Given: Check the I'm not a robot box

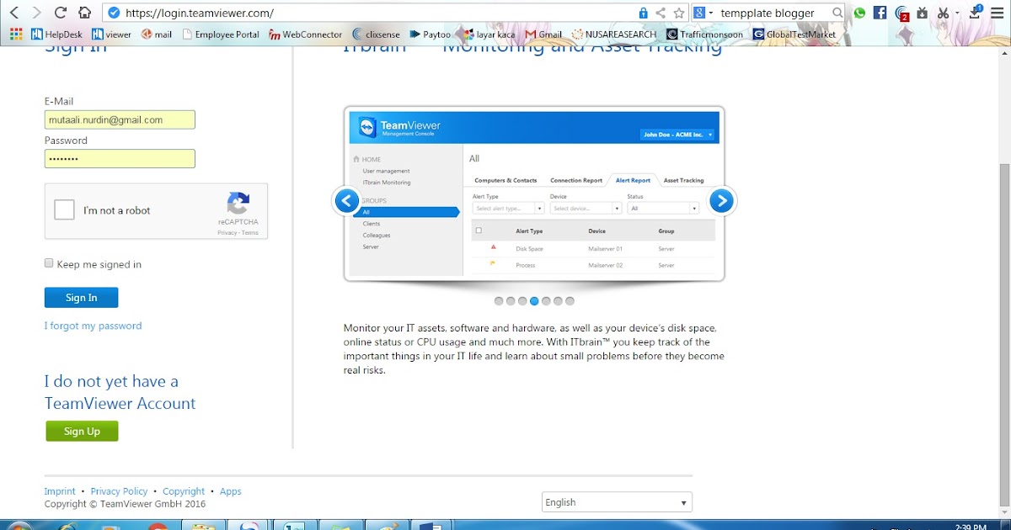Looking at the screenshot, I should pyautogui.click(x=65, y=209).
